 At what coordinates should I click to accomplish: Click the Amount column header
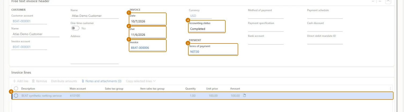(235, 89)
